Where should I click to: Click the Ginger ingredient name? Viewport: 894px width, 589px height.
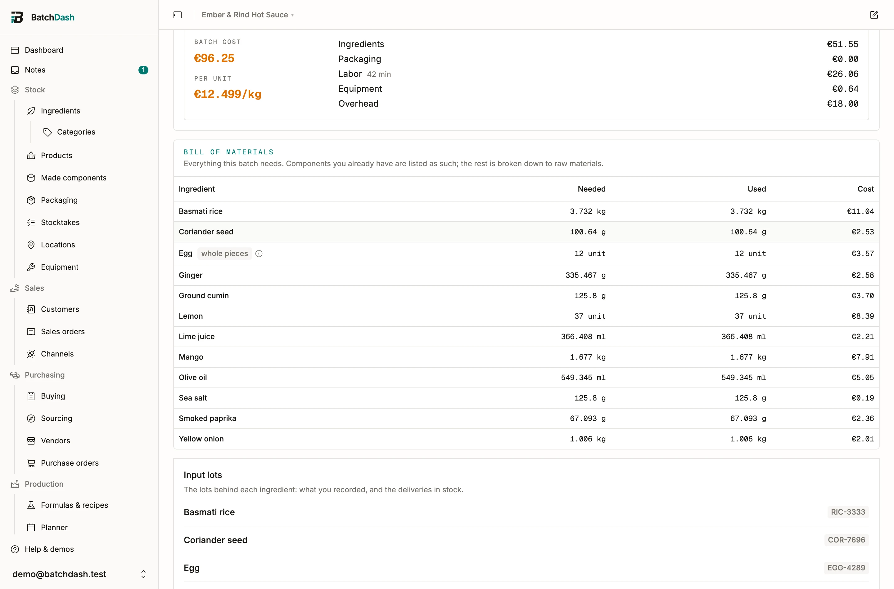pyautogui.click(x=190, y=275)
